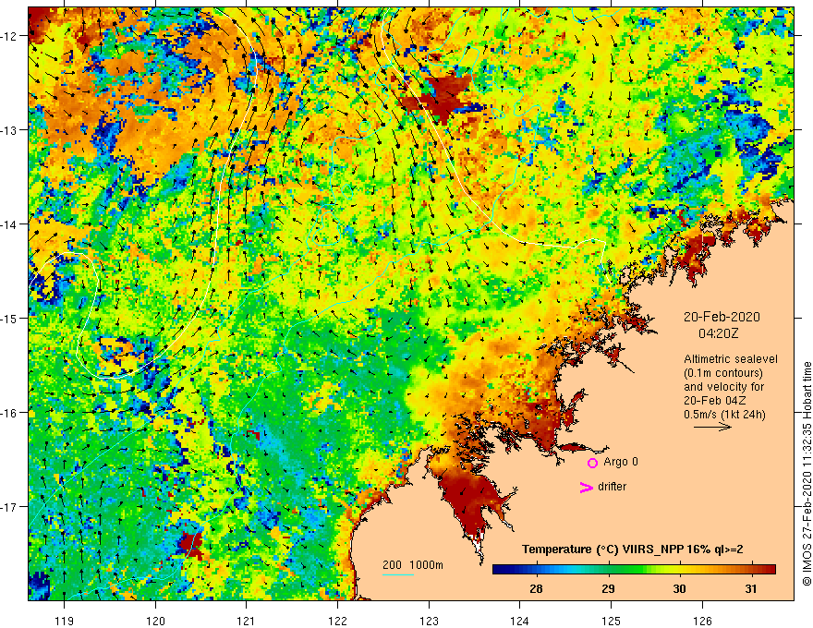Click the '0.5m/s (1kt 24h)' label
The width and height of the screenshot is (813, 628).
coord(724,415)
